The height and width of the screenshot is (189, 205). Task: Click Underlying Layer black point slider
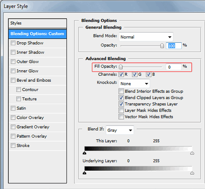pos(85,173)
